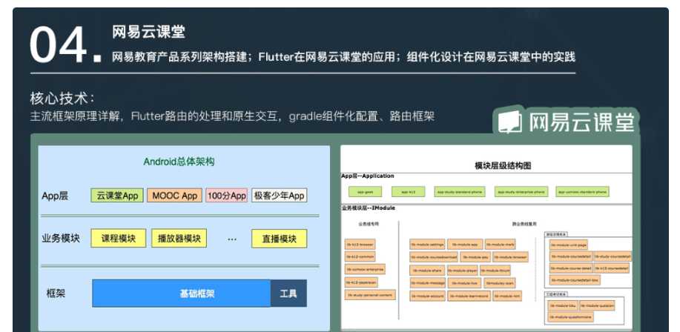Select the MOOC App box
Screen dimensions: 680x332
click(175, 196)
